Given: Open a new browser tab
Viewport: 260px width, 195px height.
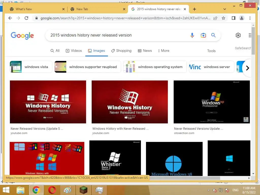Looking at the screenshot, I should pos(194,9).
